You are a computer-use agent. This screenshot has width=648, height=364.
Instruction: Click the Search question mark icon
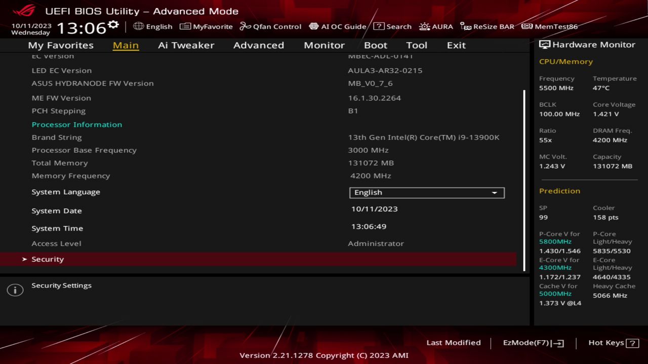pos(379,26)
